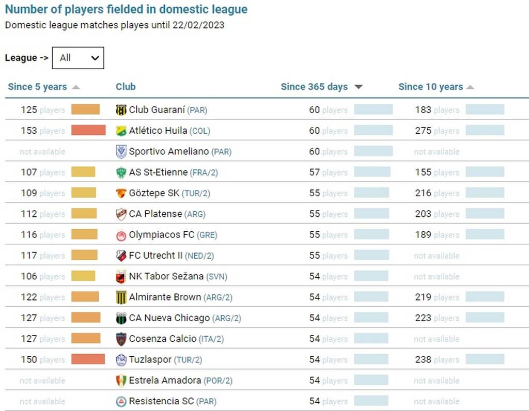The height and width of the screenshot is (411, 529).
Task: Click the Resistencia SC row
Action: coord(267,401)
